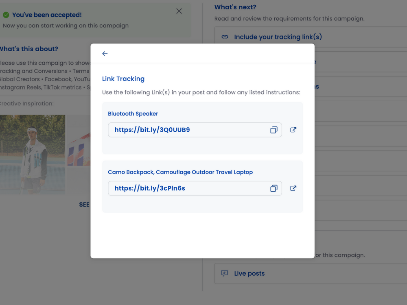Click the Bluetooth Speaker product label
The height and width of the screenshot is (305, 407).
[x=133, y=114]
